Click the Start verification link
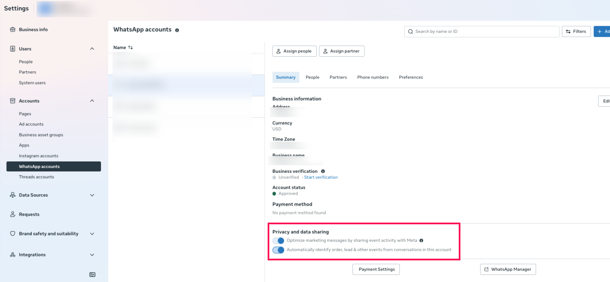Screen dimensions: 610x282 [x=321, y=177]
